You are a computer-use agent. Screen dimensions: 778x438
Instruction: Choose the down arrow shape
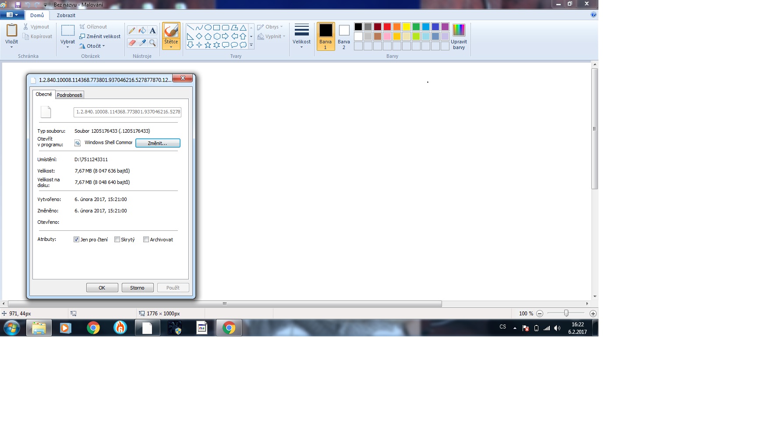[x=191, y=45]
